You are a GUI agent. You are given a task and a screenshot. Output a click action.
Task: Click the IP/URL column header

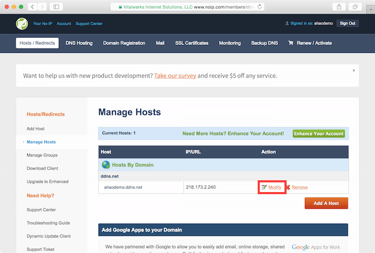193,152
